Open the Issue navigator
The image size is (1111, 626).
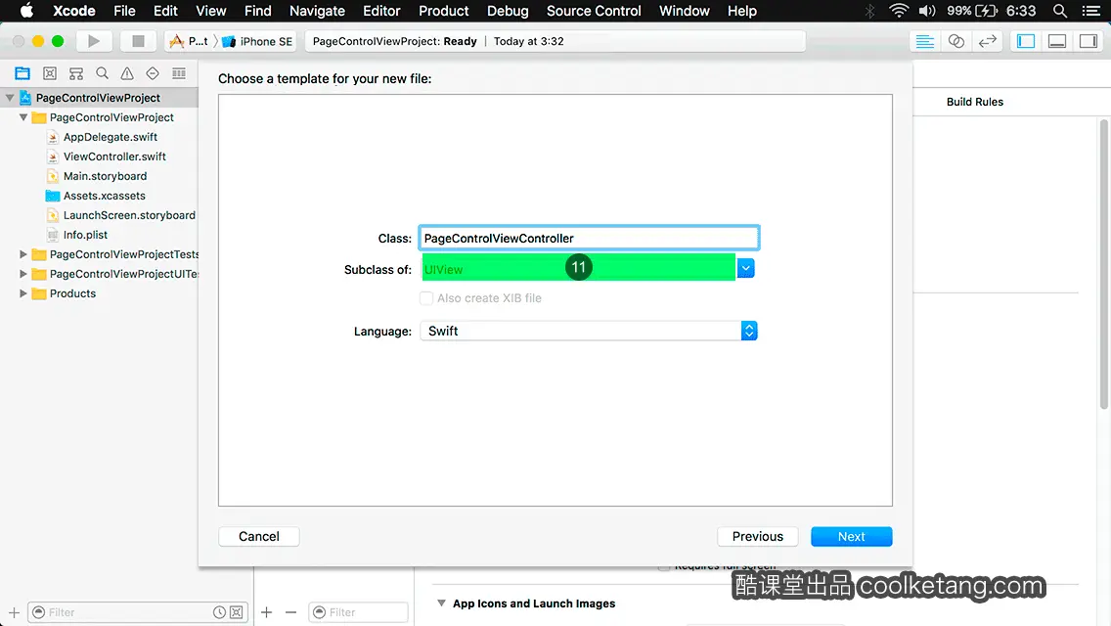click(x=127, y=73)
